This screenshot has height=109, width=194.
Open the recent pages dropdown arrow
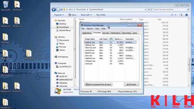tap(61, 9)
